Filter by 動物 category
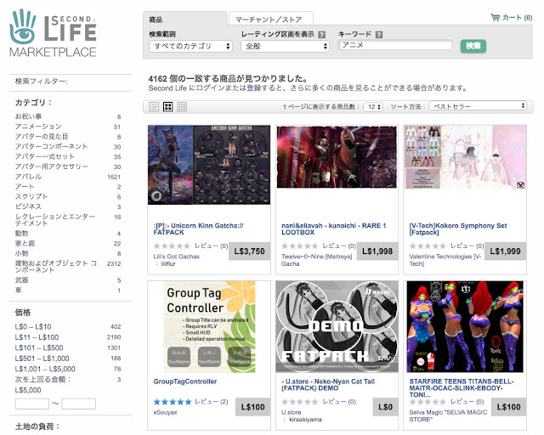Viewport: 544px width, 435px height. (21, 234)
